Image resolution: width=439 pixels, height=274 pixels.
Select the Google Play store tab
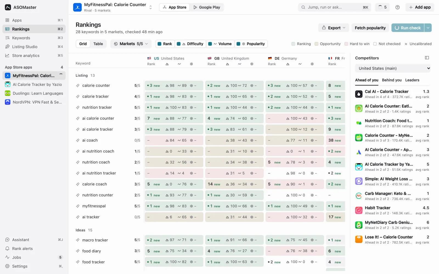pyautogui.click(x=207, y=7)
